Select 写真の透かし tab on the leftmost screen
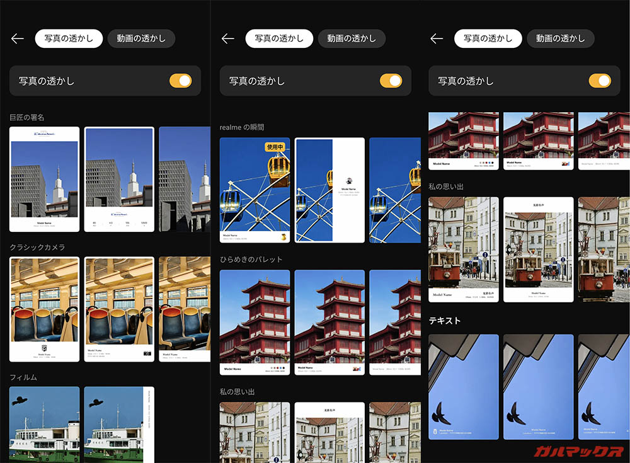 (69, 38)
